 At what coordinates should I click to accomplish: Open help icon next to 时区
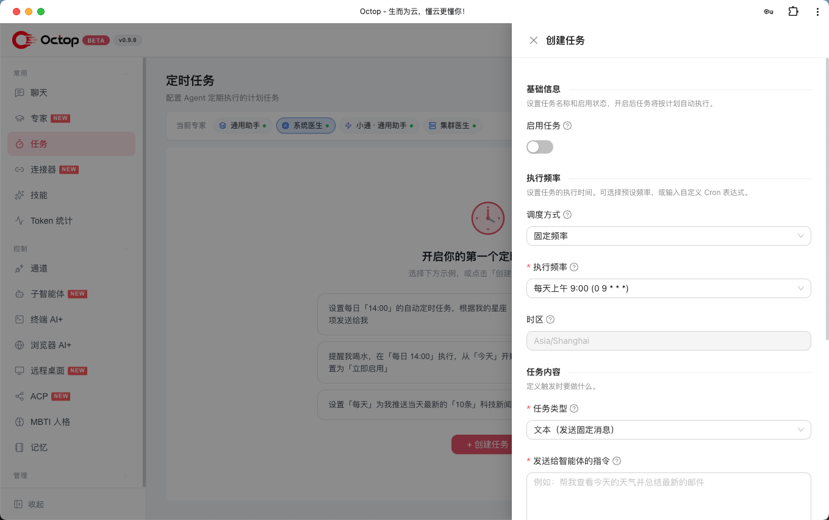(550, 319)
